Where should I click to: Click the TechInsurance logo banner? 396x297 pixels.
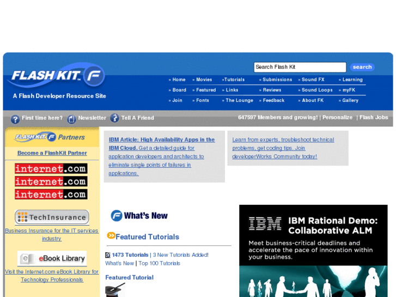(52, 217)
